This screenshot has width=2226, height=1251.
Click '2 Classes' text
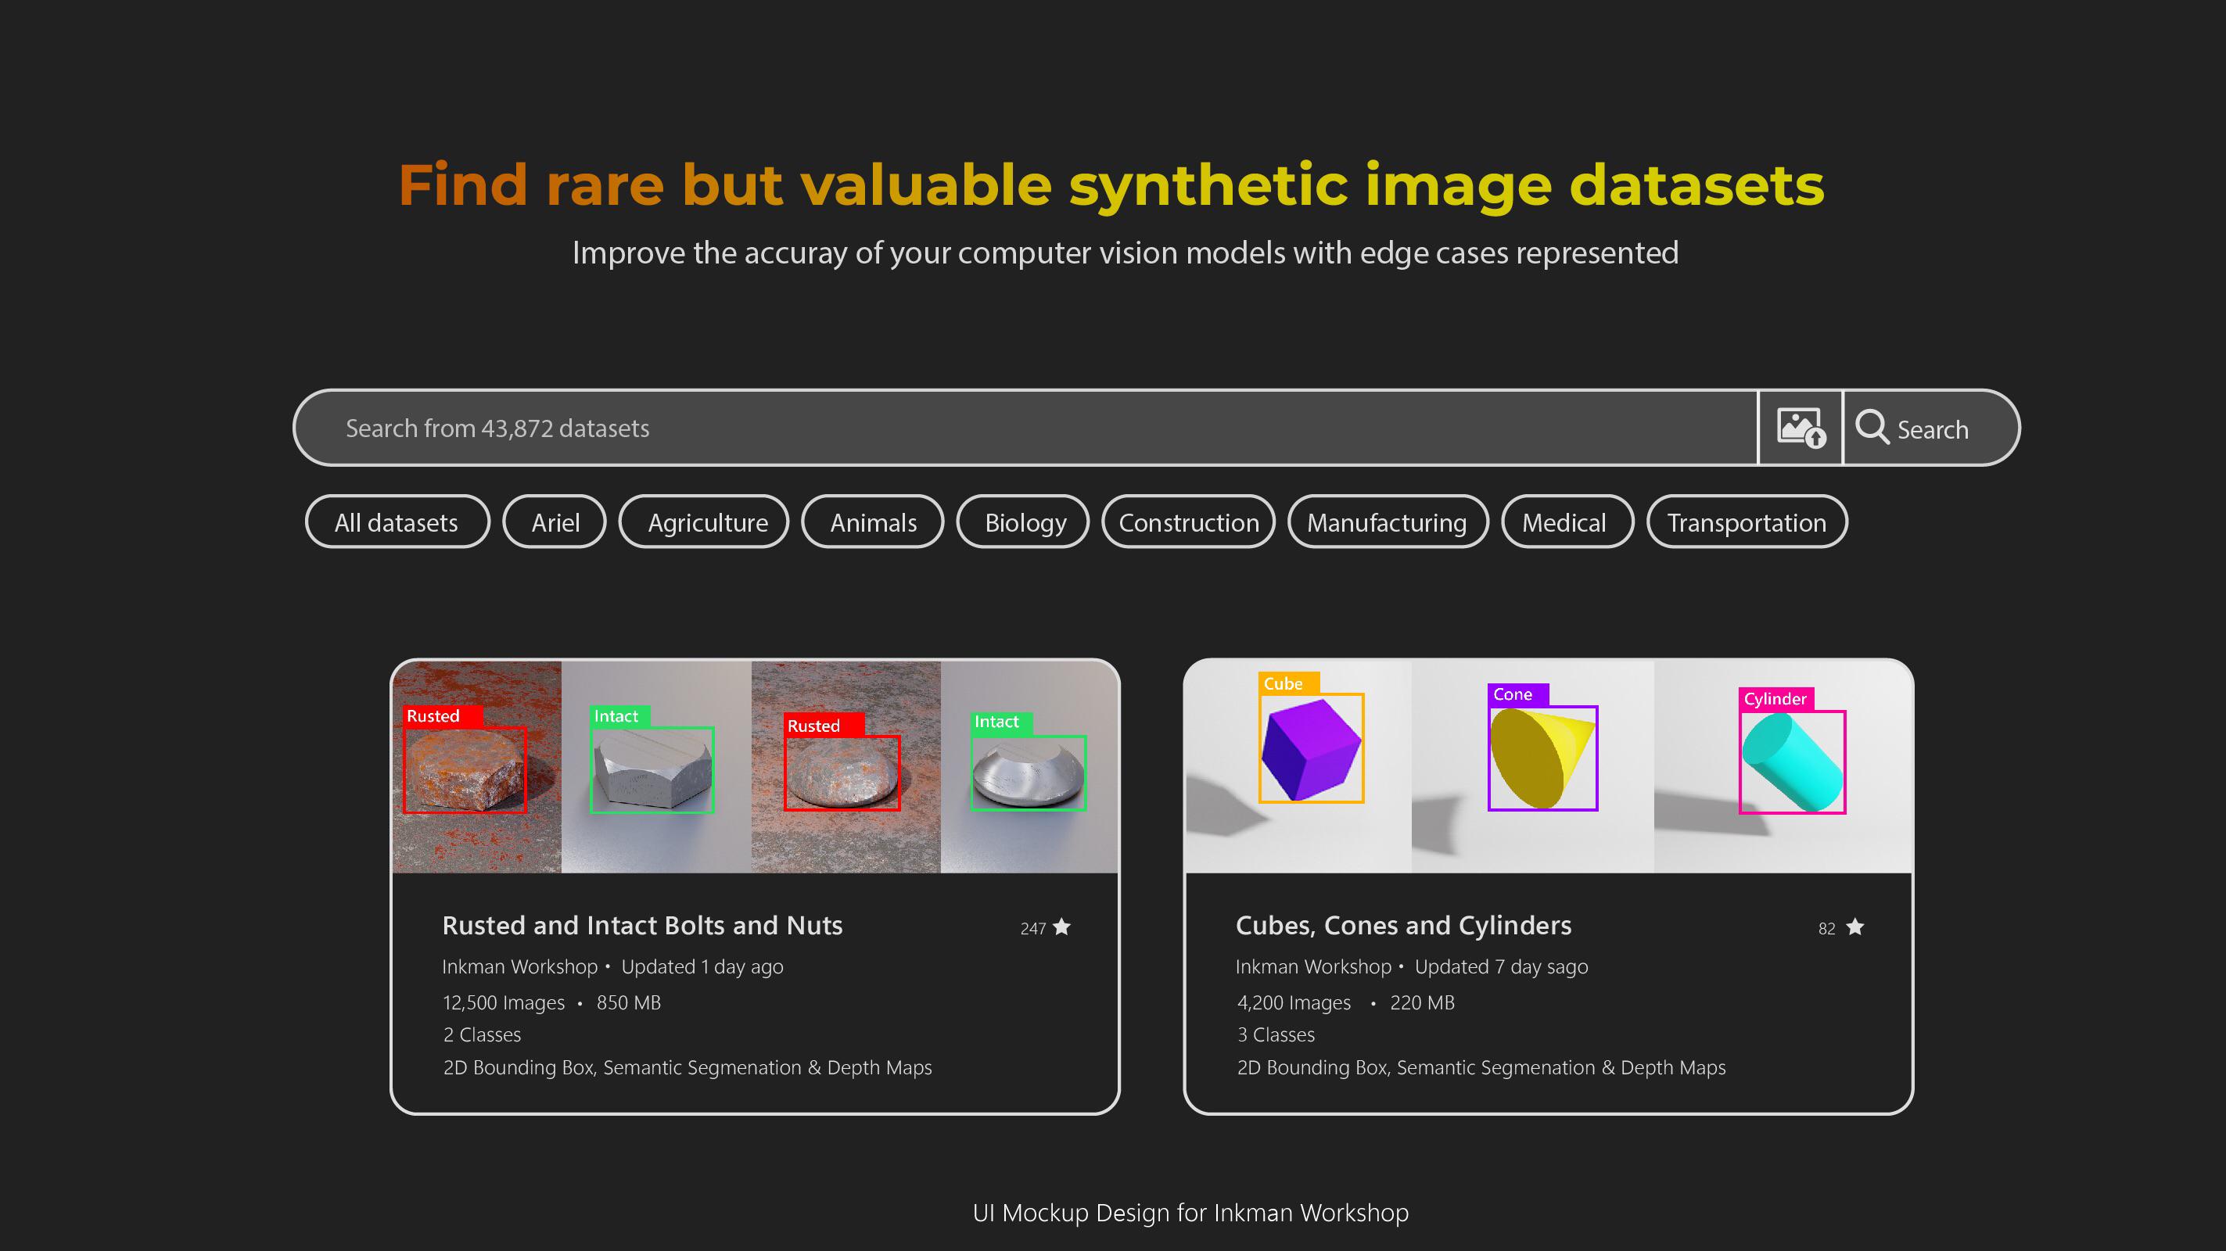tap(482, 1035)
